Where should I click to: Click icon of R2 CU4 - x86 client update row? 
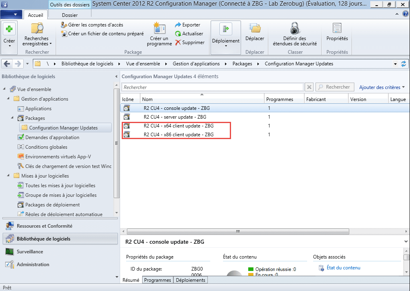coord(127,135)
